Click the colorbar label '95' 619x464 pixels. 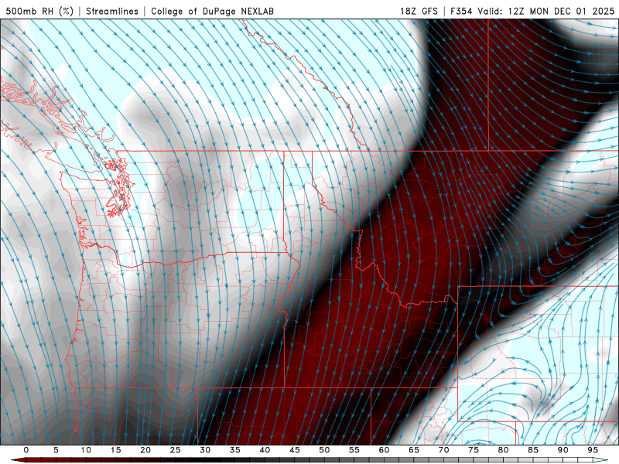pyautogui.click(x=593, y=450)
